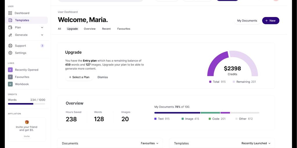Switch to the Recent tab

[x=106, y=29]
